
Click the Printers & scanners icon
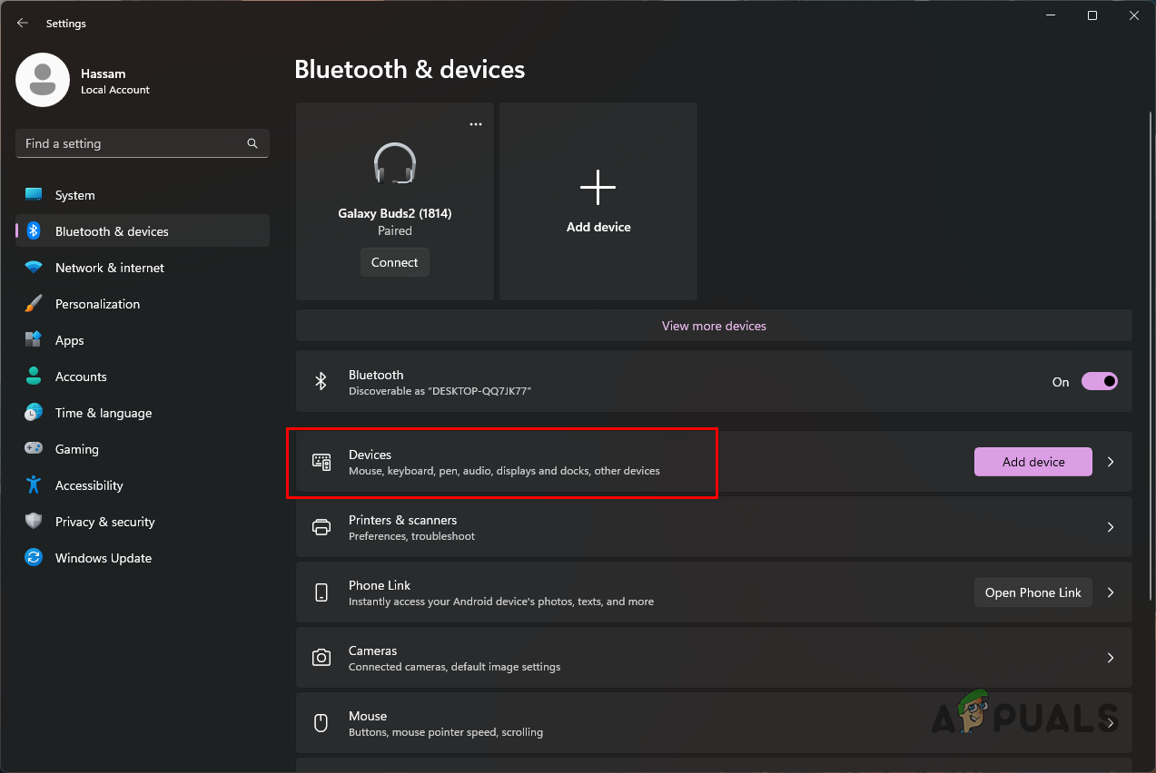(x=321, y=527)
